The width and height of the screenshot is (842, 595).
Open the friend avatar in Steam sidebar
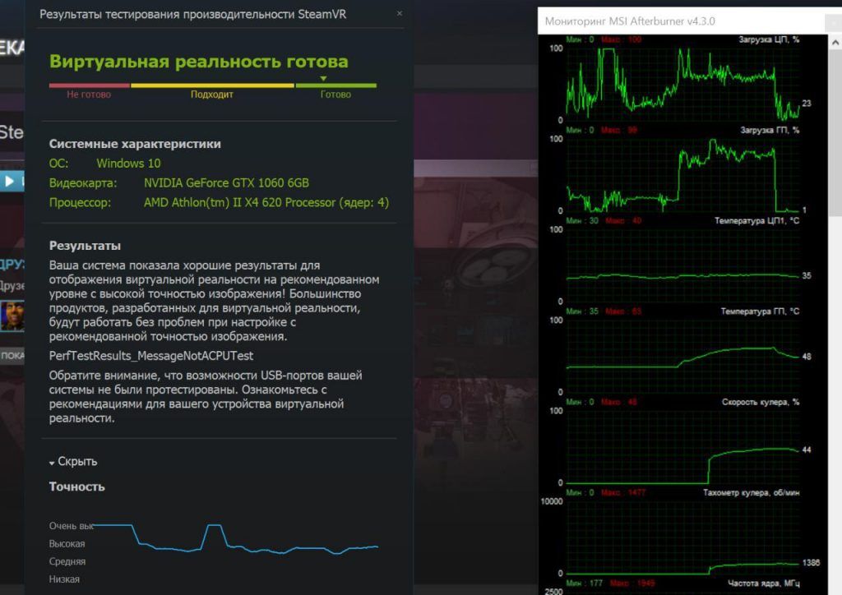click(x=12, y=315)
